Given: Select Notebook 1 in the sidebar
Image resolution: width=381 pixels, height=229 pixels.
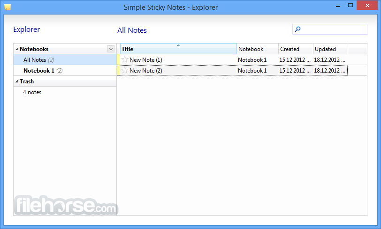Looking at the screenshot, I should tap(65, 71).
